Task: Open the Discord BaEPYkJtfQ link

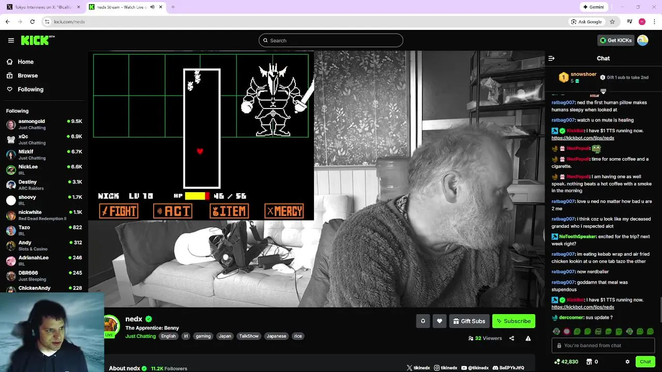Action: tap(508, 368)
